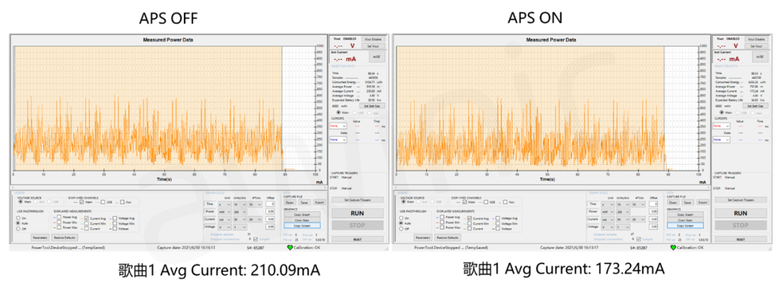Select Main voltage source radio in APS OFF window
Screen dimensions: 779x291
[x=20, y=201]
